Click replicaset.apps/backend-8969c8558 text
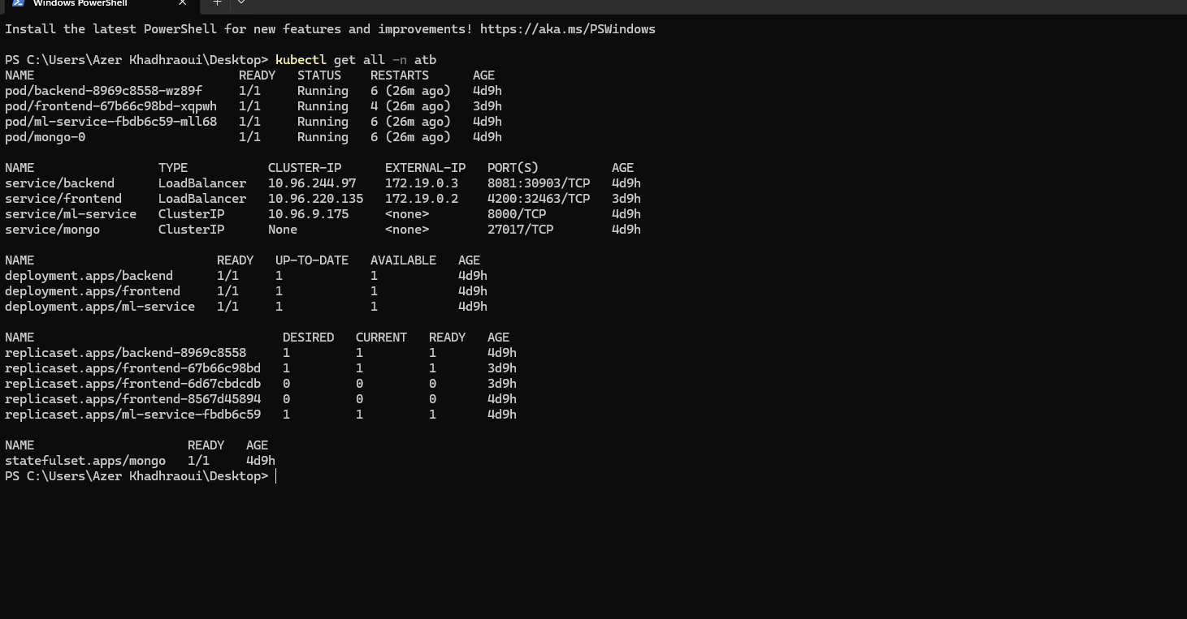This screenshot has height=619, width=1187. coord(125,353)
